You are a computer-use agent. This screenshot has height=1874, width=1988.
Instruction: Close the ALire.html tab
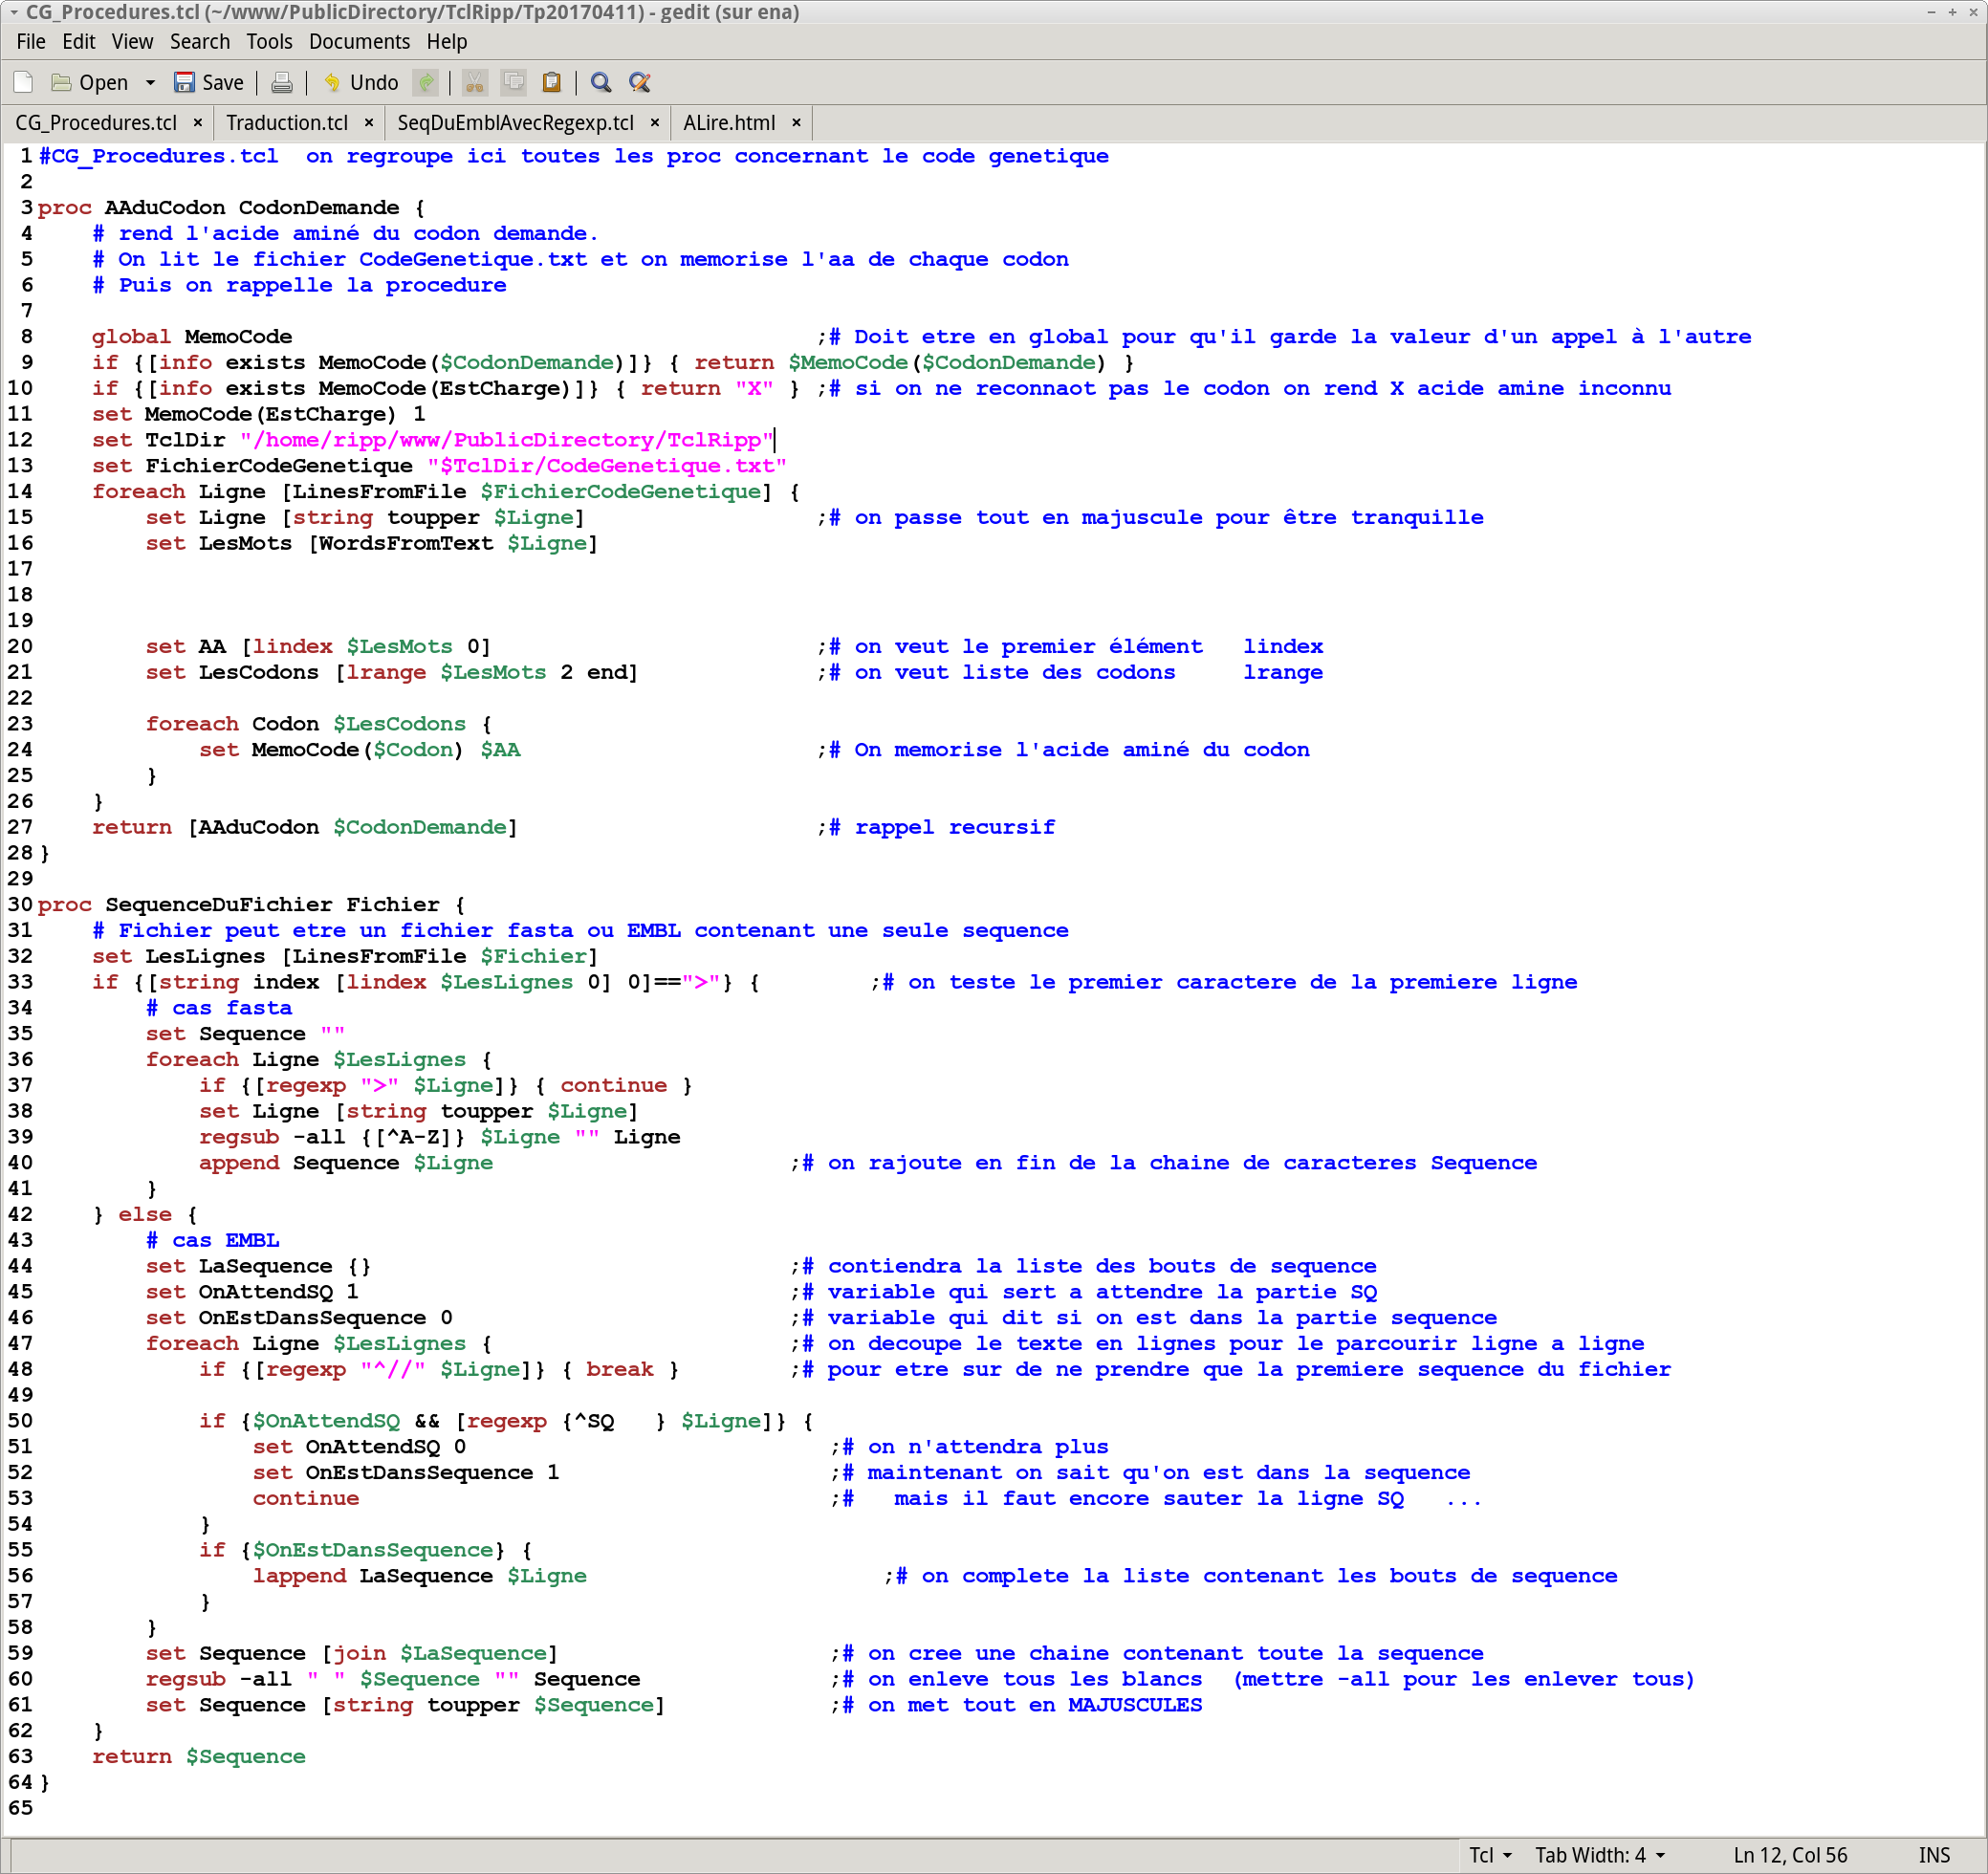pos(797,122)
